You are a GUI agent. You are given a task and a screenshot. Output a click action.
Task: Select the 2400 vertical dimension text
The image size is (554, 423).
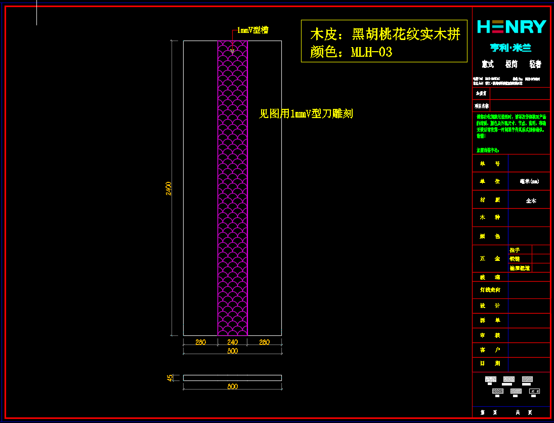click(x=169, y=188)
